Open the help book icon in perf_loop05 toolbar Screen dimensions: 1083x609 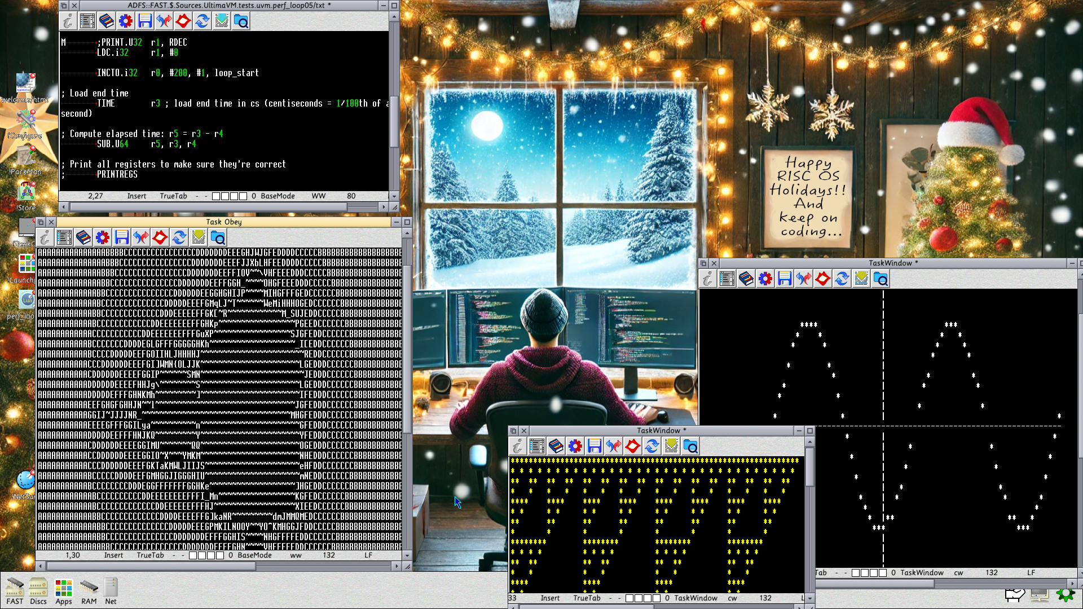[x=106, y=21]
